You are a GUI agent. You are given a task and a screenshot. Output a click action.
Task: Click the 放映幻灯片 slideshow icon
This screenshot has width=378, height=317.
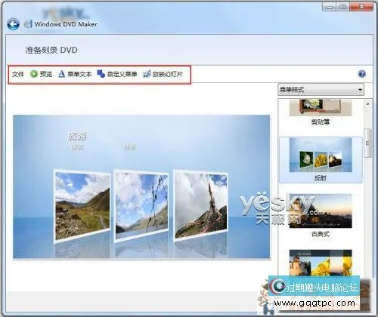coord(147,74)
